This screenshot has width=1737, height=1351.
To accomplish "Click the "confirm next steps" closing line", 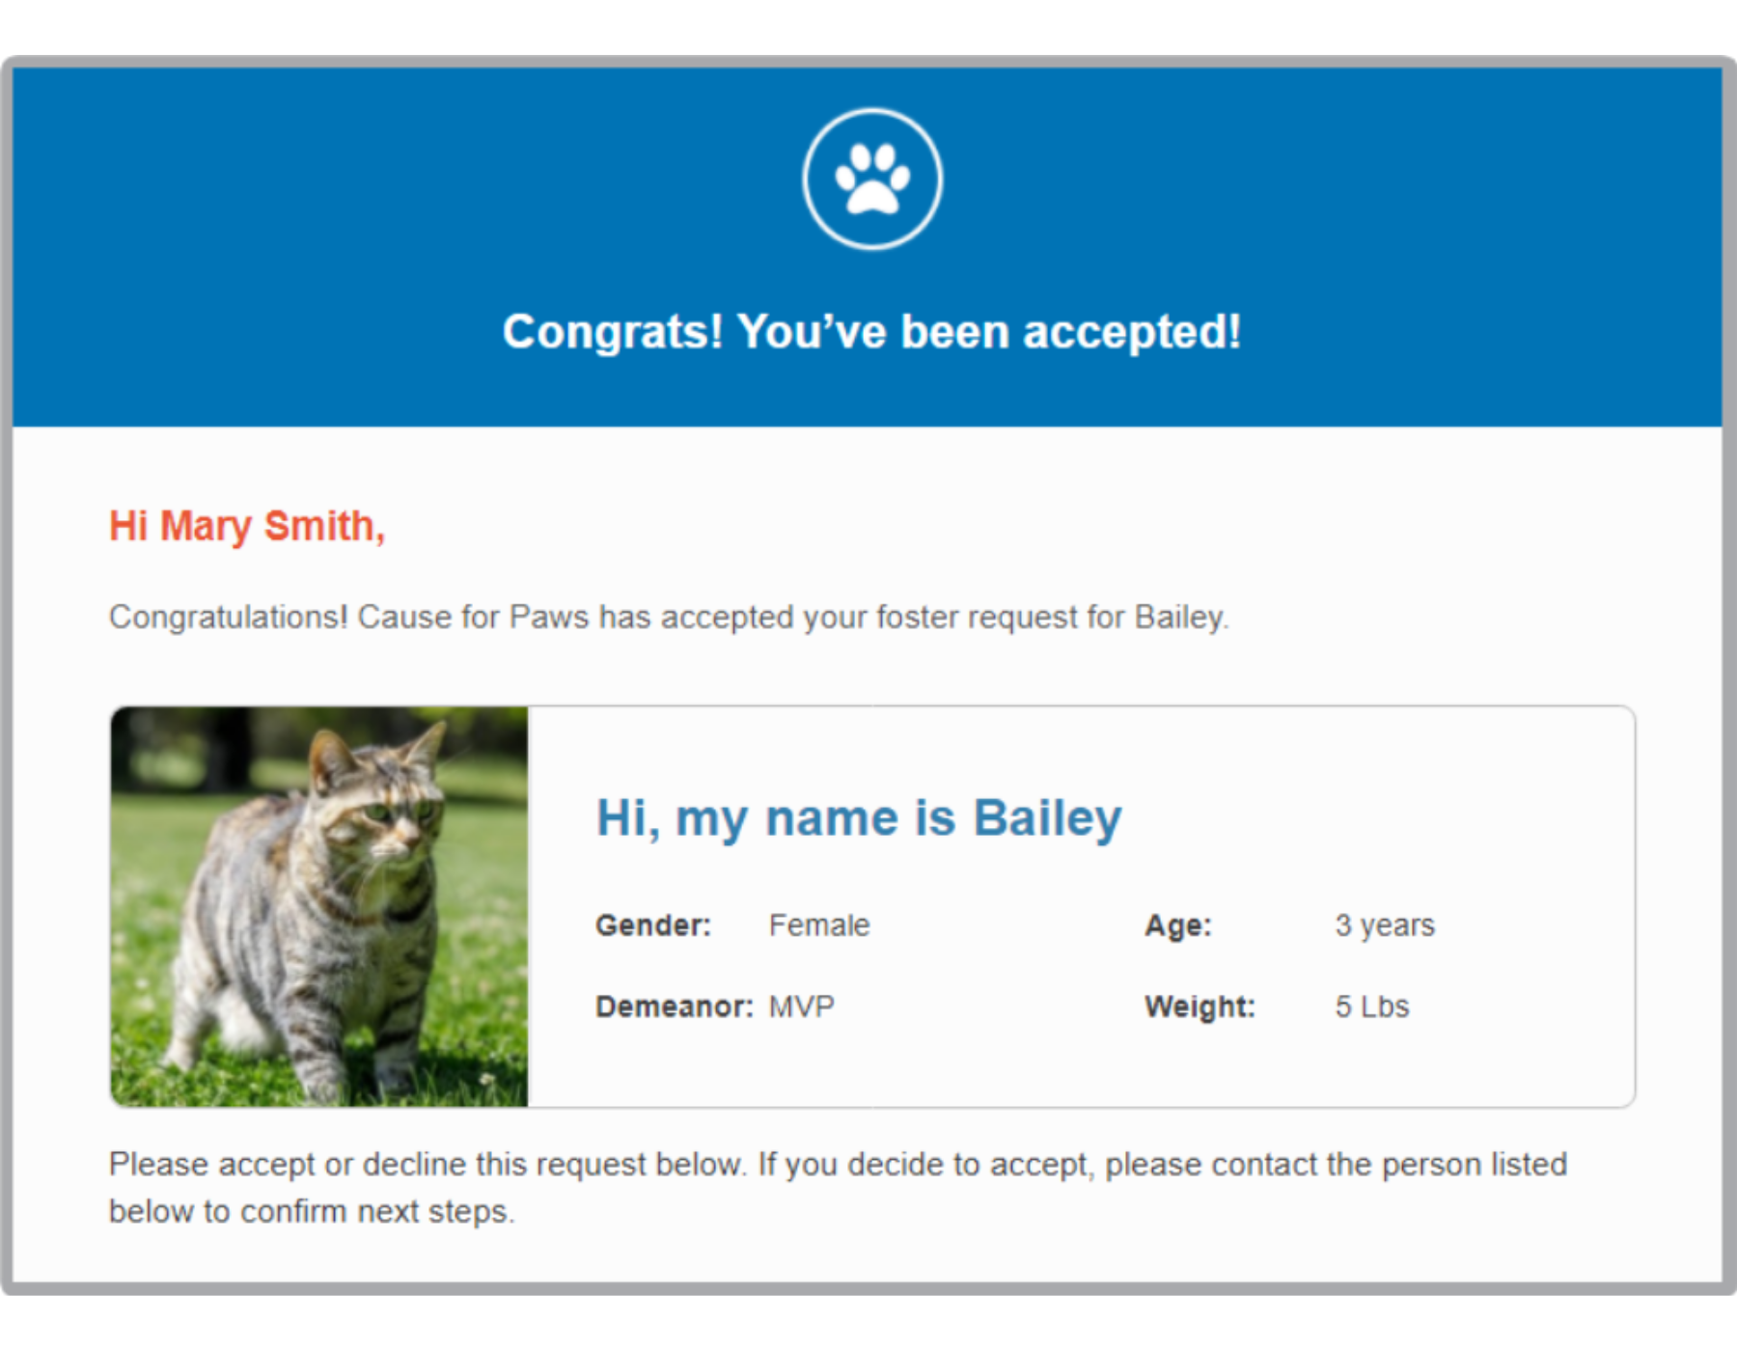I will tap(376, 1211).
